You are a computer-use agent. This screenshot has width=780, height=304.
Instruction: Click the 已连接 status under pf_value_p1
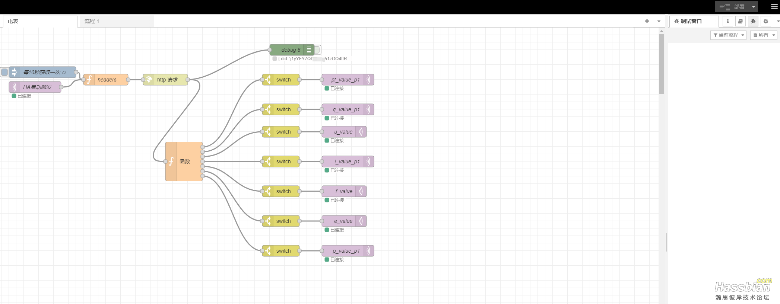click(x=337, y=89)
